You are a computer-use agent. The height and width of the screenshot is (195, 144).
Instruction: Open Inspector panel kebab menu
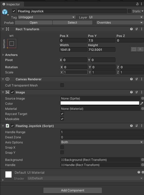pyautogui.click(x=141, y=4)
